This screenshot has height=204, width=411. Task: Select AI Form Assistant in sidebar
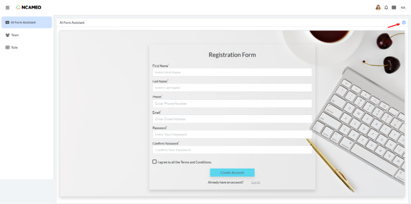point(26,22)
